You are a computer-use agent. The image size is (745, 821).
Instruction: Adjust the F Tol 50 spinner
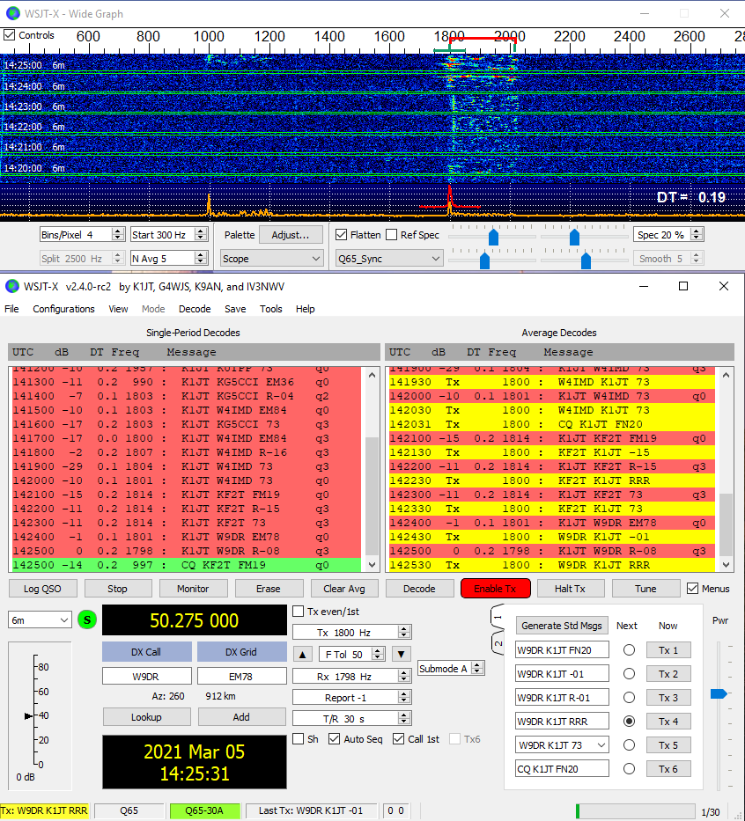(378, 654)
